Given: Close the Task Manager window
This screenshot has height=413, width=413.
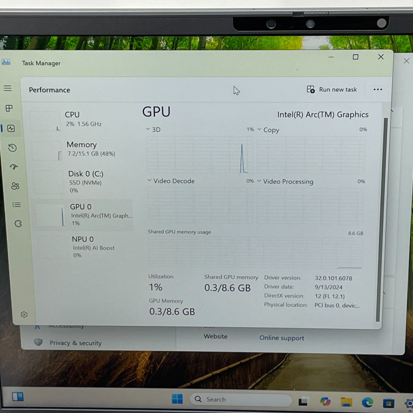Looking at the screenshot, I should tap(381, 57).
